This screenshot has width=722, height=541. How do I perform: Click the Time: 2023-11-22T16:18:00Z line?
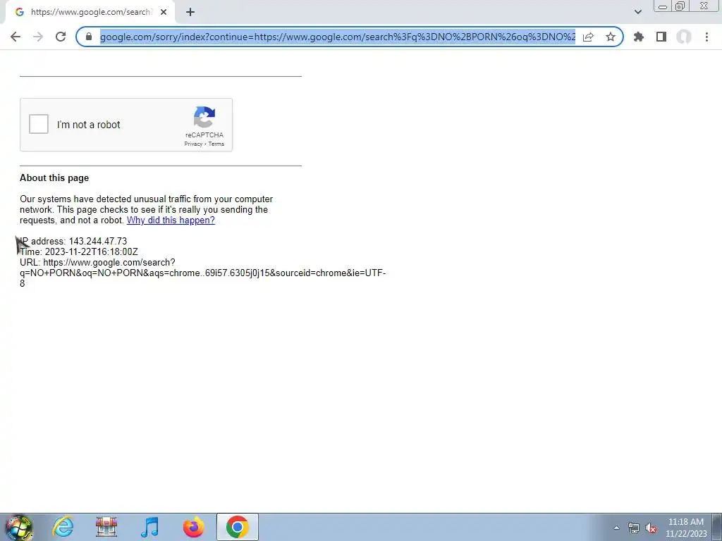(x=79, y=251)
